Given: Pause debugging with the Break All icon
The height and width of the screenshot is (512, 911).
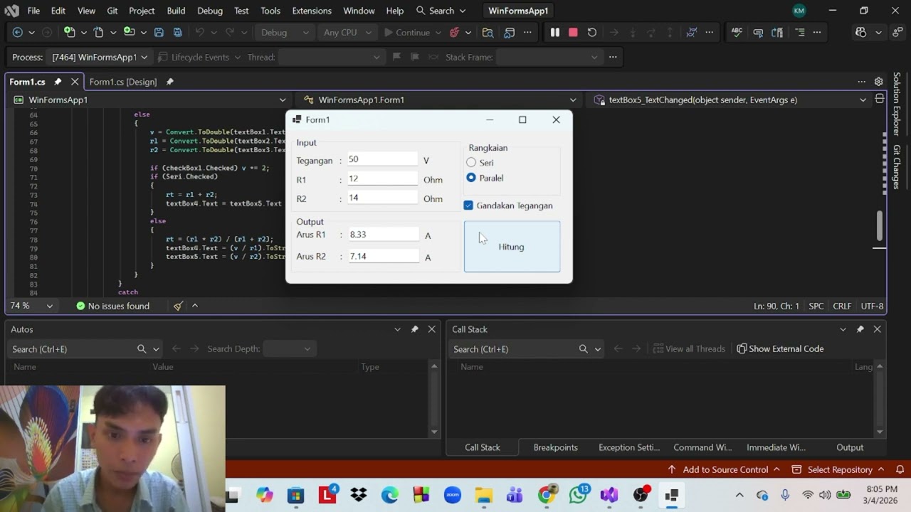Looking at the screenshot, I should (x=554, y=33).
